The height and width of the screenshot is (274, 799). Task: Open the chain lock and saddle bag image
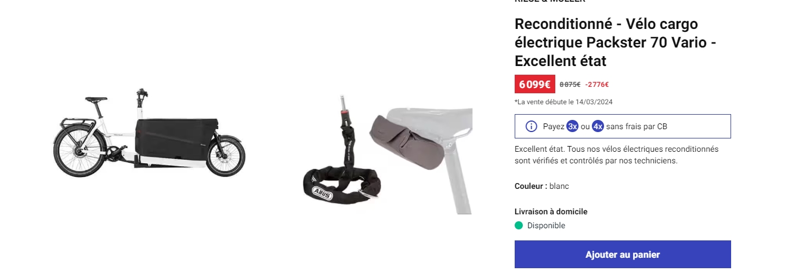click(x=387, y=155)
